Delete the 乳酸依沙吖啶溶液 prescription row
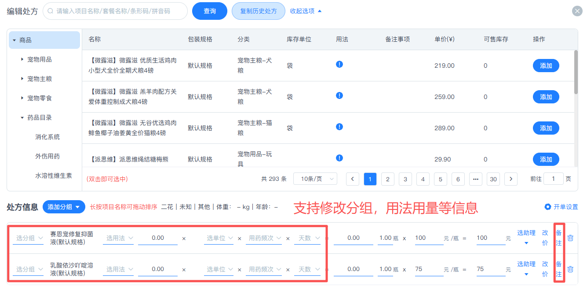The height and width of the screenshot is (304, 587). click(570, 269)
